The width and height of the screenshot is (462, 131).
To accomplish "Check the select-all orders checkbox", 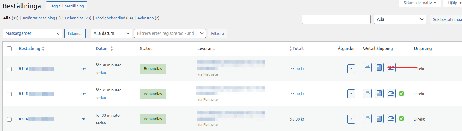I will coord(9,49).
